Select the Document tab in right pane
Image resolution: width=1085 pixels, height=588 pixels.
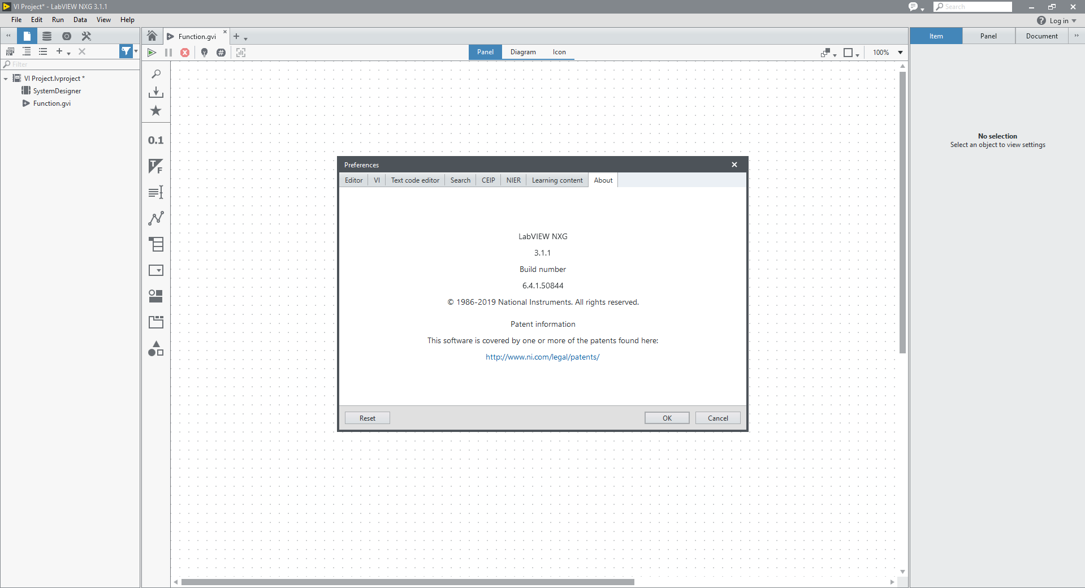tap(1041, 36)
